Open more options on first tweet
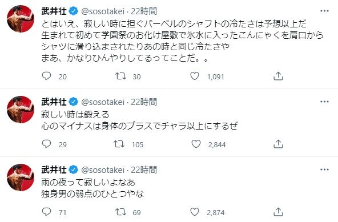The image size is (338, 222). pyautogui.click(x=324, y=11)
